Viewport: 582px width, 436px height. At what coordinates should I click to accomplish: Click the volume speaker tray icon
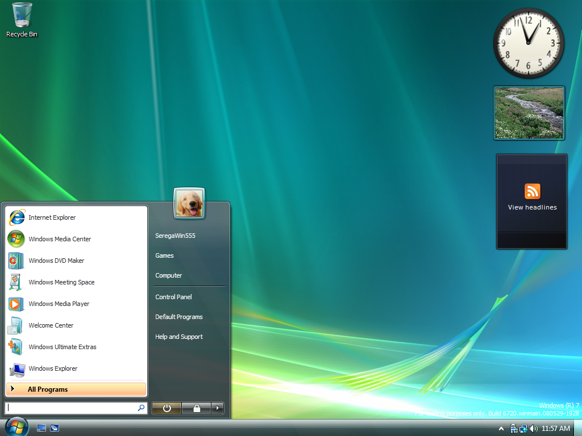533,429
